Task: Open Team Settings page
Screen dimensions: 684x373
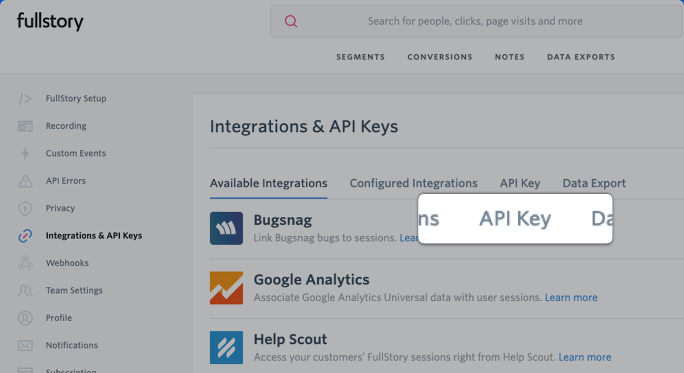Action: [74, 290]
